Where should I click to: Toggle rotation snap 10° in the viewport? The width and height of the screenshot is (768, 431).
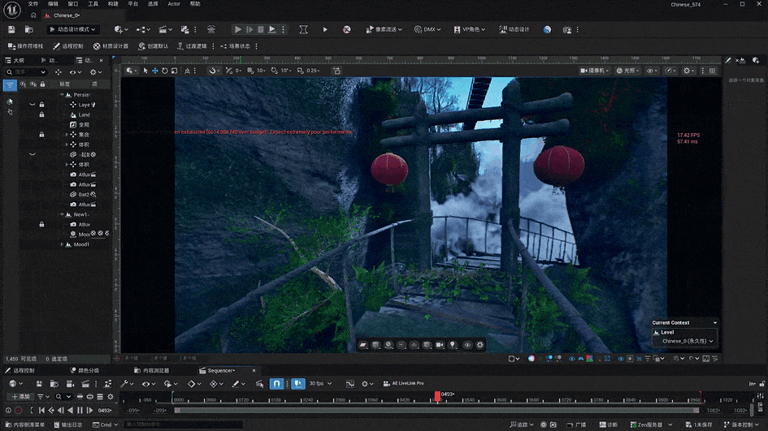[280, 71]
